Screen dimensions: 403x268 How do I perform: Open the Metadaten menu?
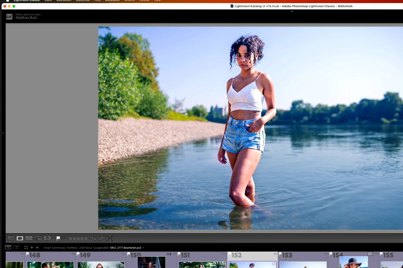coord(113,1)
